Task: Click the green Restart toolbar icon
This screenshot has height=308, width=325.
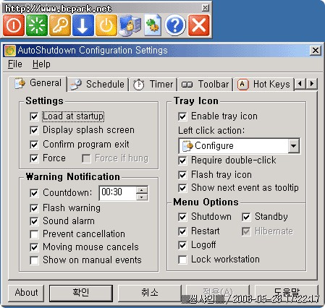Action: [x=37, y=25]
